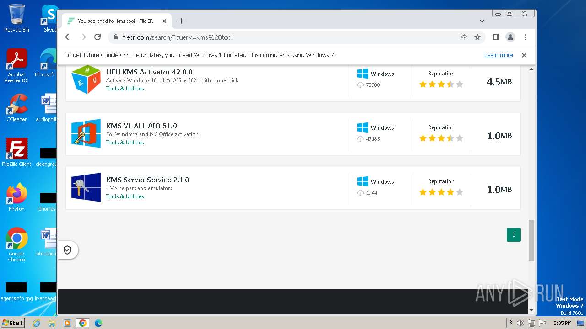586x329 pixels.
Task: Go back using browser back arrow
Action: click(68, 37)
